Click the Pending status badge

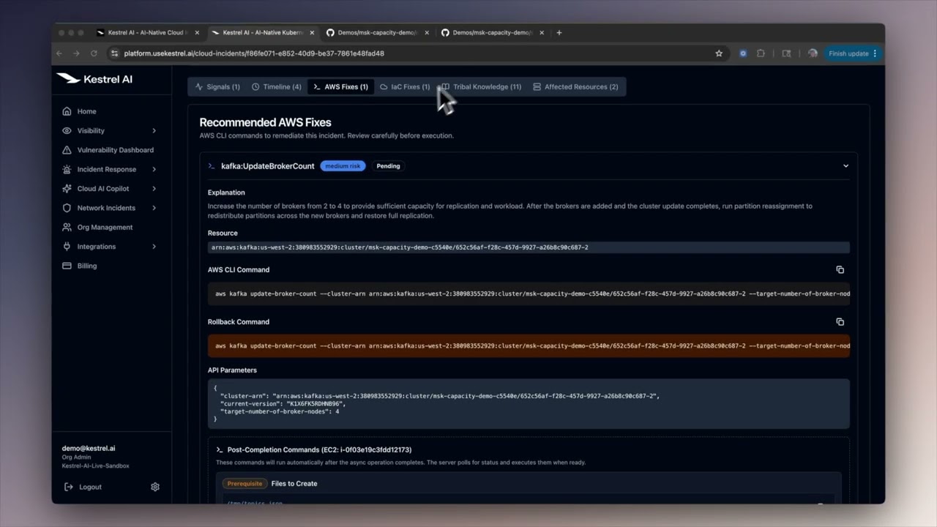(388, 166)
